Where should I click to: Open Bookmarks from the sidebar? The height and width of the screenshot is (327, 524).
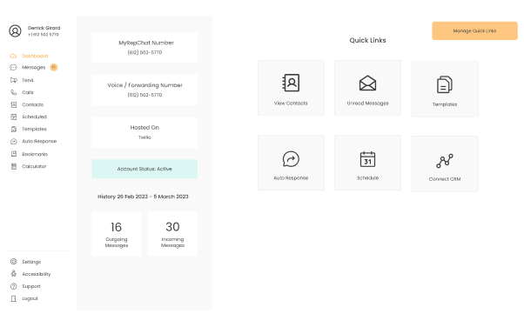pyautogui.click(x=29, y=154)
